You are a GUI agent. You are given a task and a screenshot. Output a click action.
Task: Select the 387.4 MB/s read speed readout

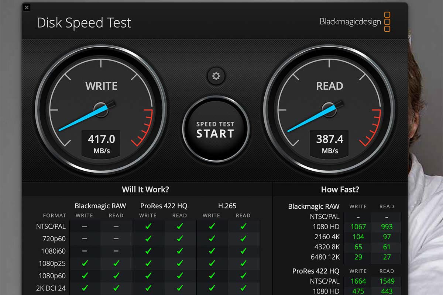click(x=330, y=143)
